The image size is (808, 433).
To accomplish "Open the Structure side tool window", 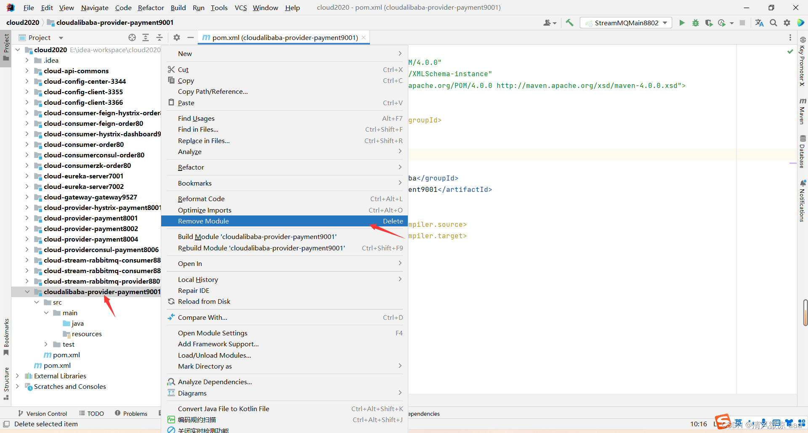I will tap(6, 383).
